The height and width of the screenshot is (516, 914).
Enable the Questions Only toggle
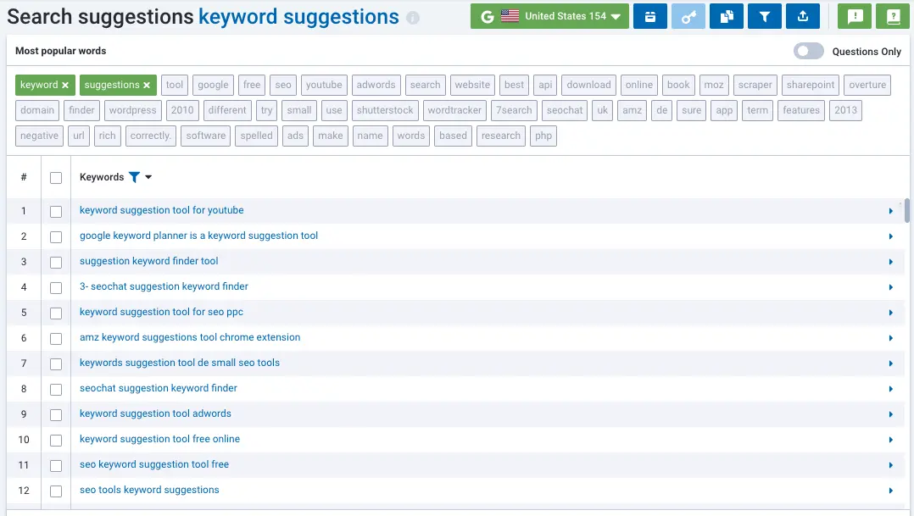coord(808,51)
